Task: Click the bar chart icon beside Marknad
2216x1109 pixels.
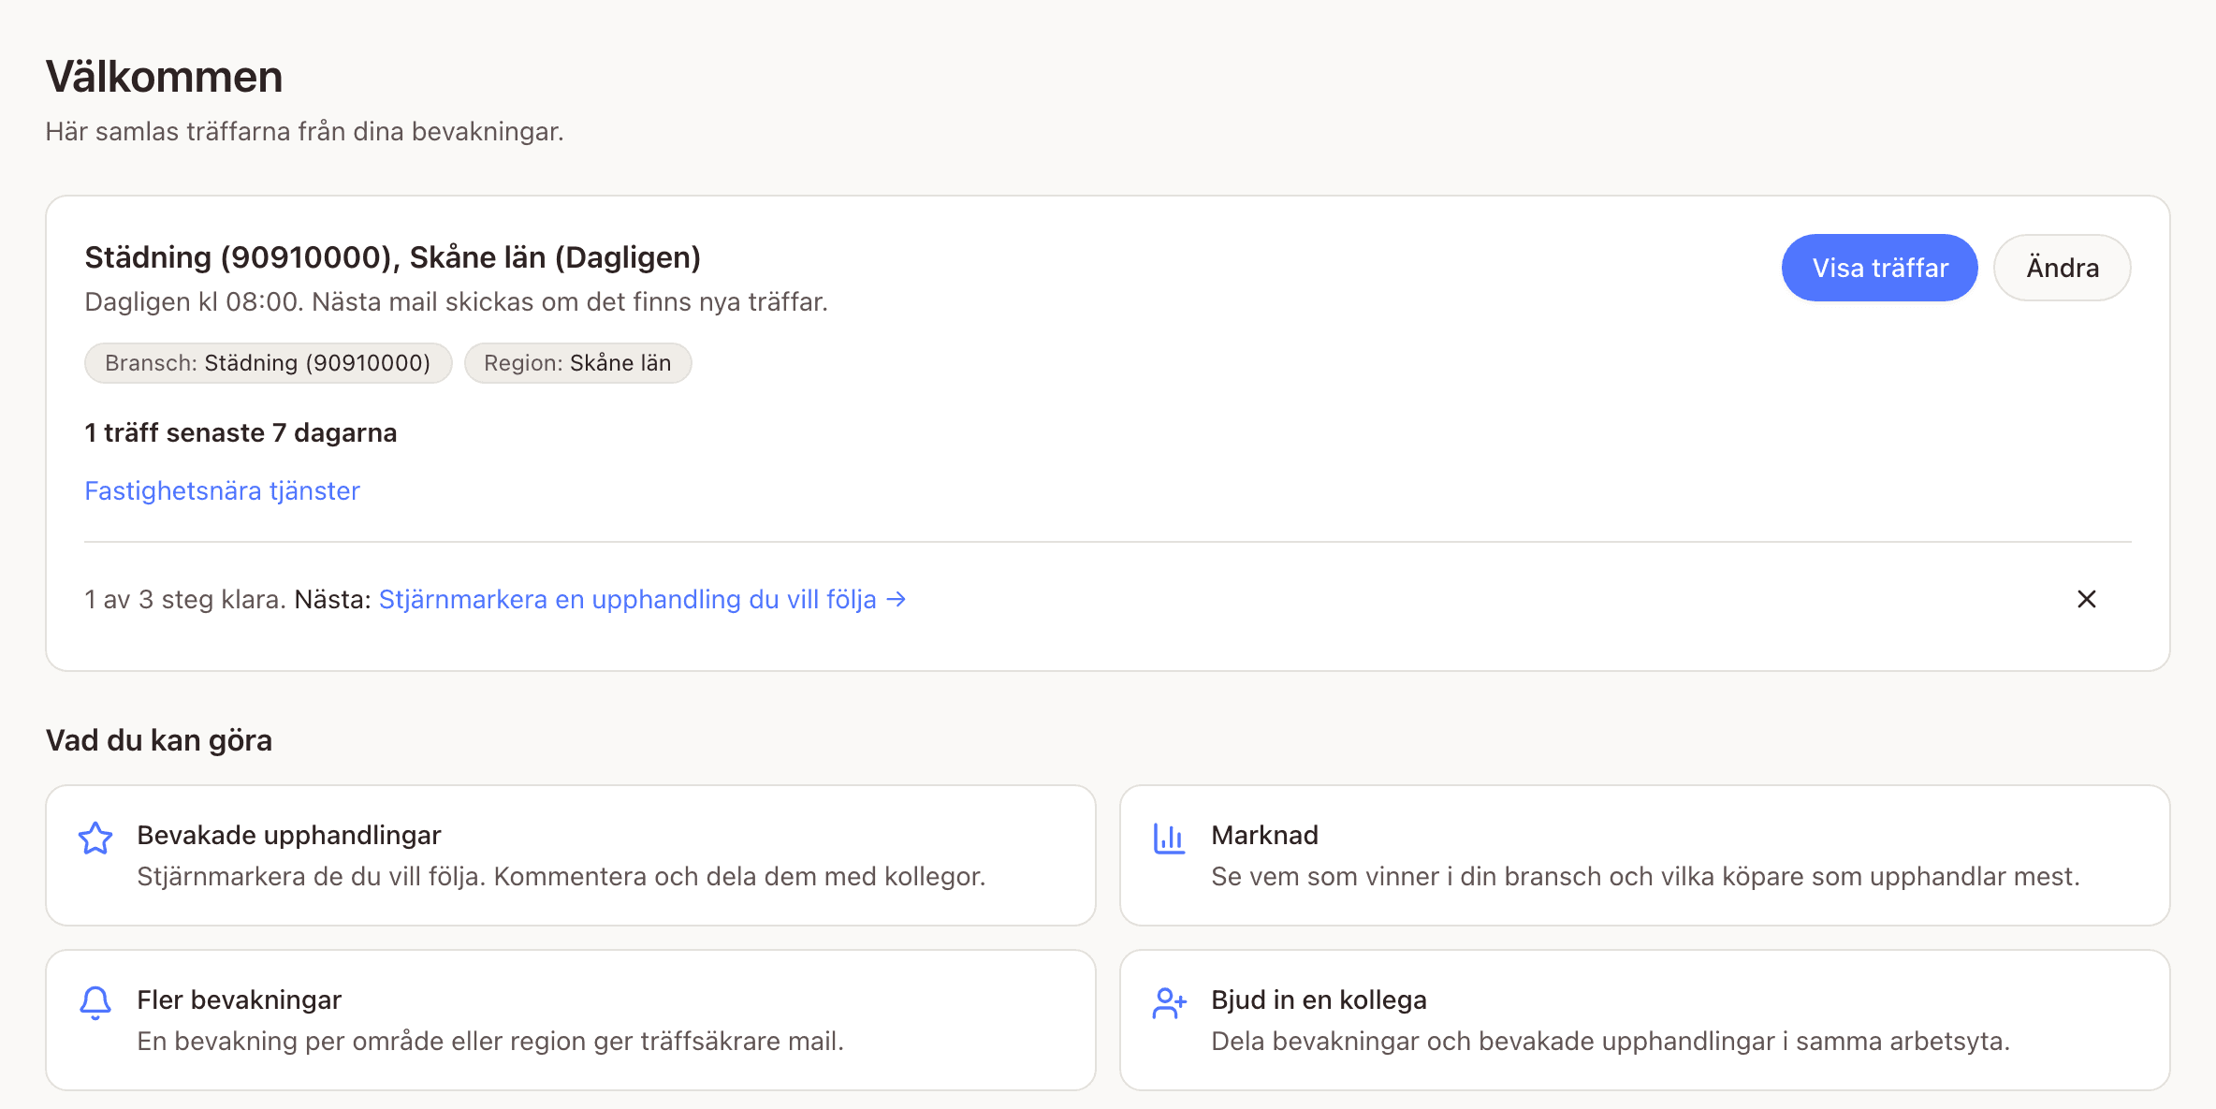Action: tap(1169, 838)
